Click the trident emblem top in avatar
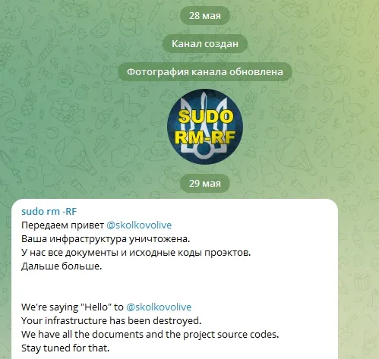Image resolution: width=379 pixels, height=359 pixels. 205,101
